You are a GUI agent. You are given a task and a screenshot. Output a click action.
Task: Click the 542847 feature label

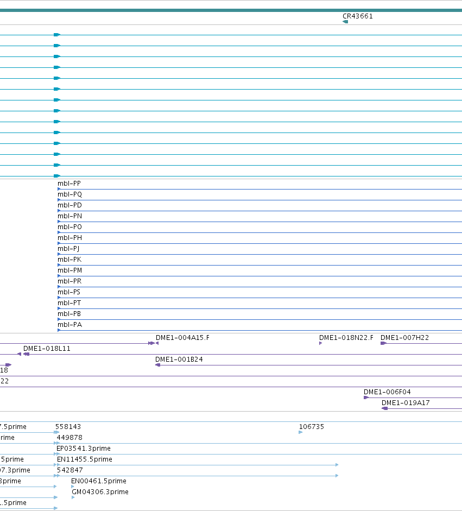(70, 470)
